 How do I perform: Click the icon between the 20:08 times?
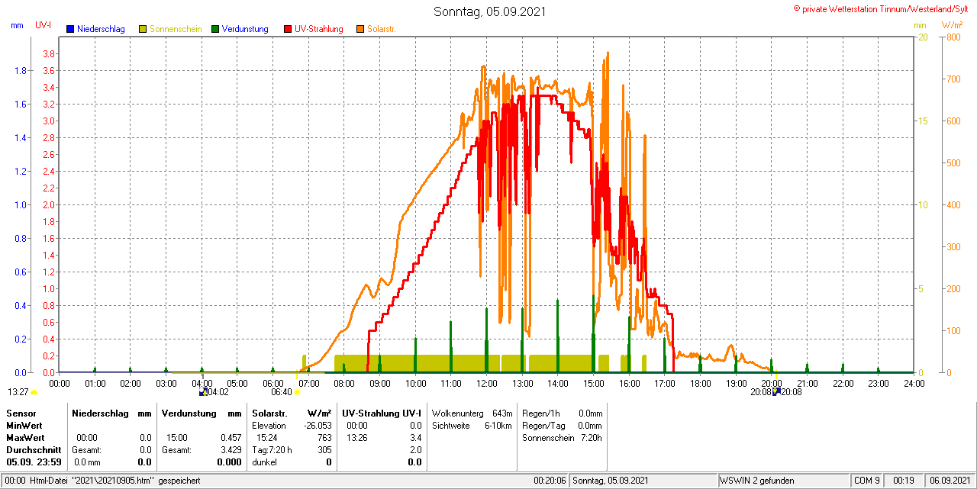776,392
